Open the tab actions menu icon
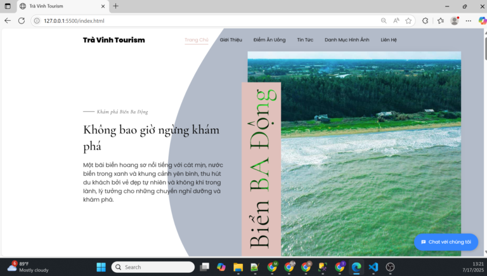 8,6
